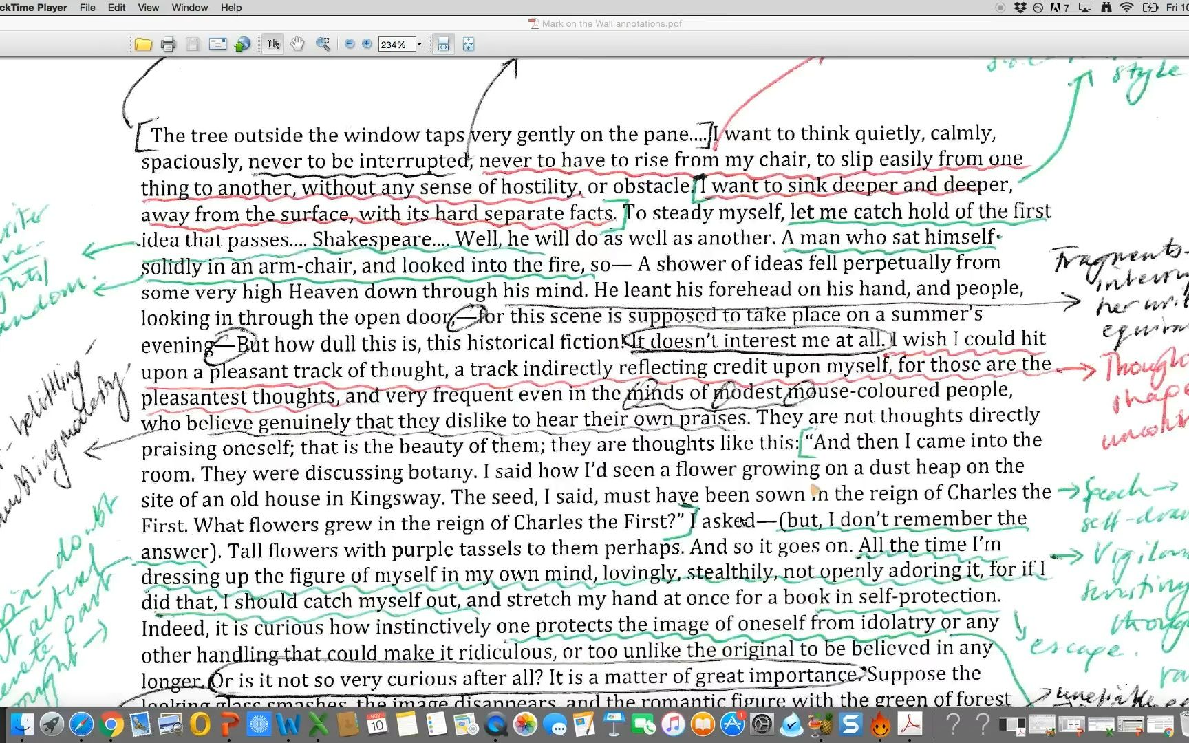Launch Microsoft Excel from the Dock
Image resolution: width=1189 pixels, height=743 pixels.
coord(318,724)
